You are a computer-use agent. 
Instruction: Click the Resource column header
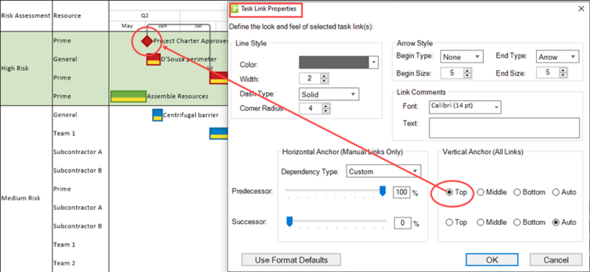pyautogui.click(x=67, y=15)
